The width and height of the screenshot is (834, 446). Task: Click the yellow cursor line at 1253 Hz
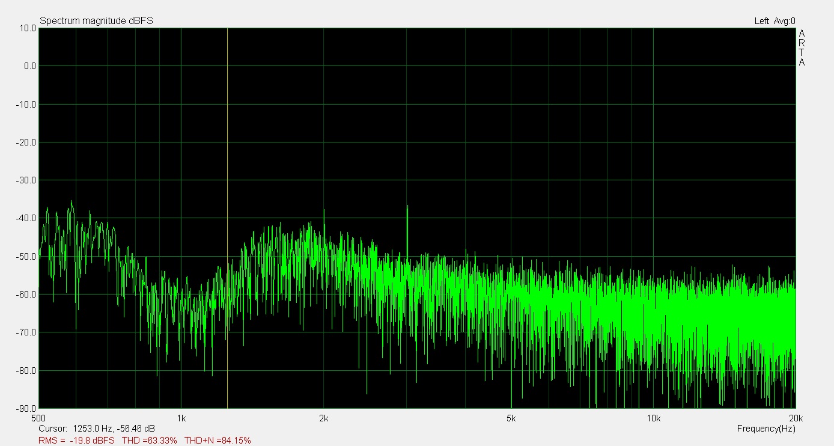pyautogui.click(x=227, y=218)
